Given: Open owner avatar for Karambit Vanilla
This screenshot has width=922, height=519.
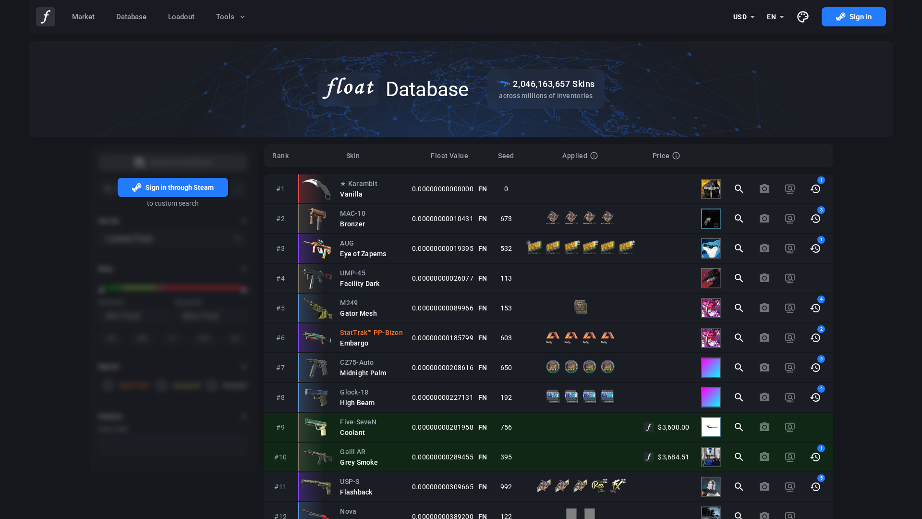Looking at the screenshot, I should [x=711, y=189].
